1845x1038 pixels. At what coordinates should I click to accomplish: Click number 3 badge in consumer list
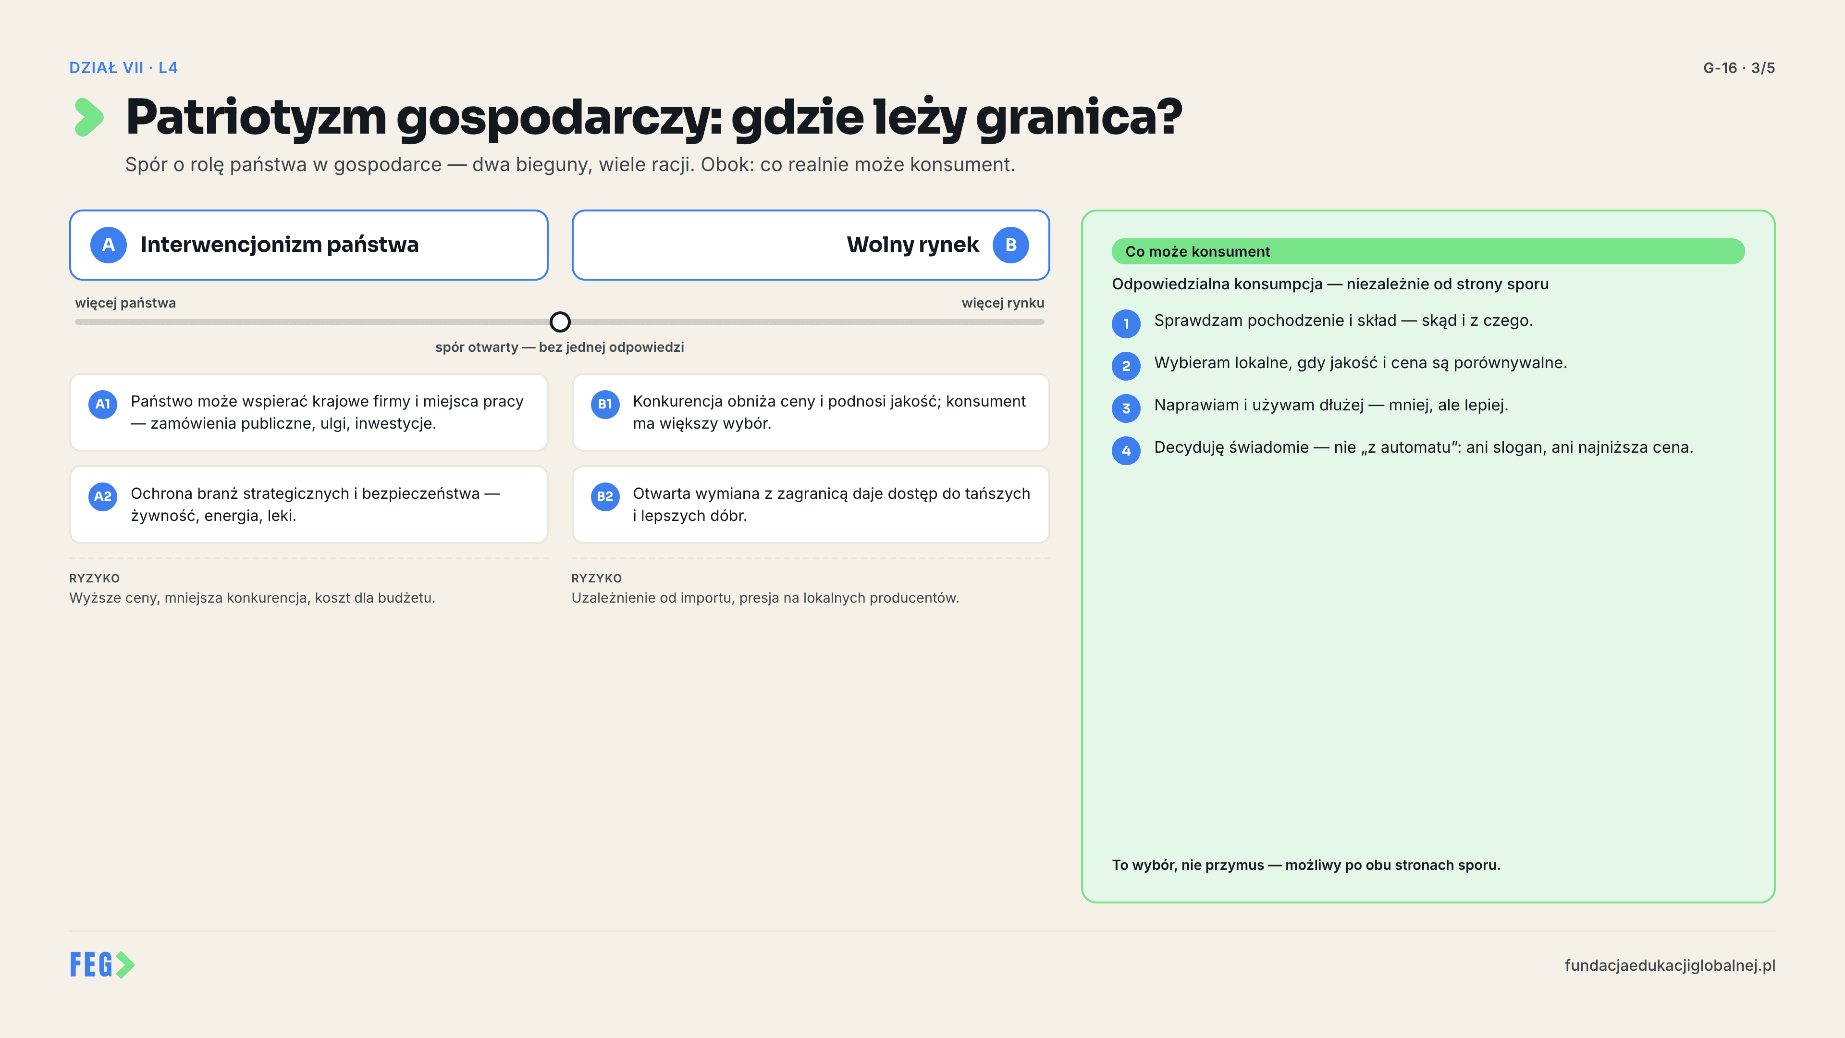point(1126,408)
